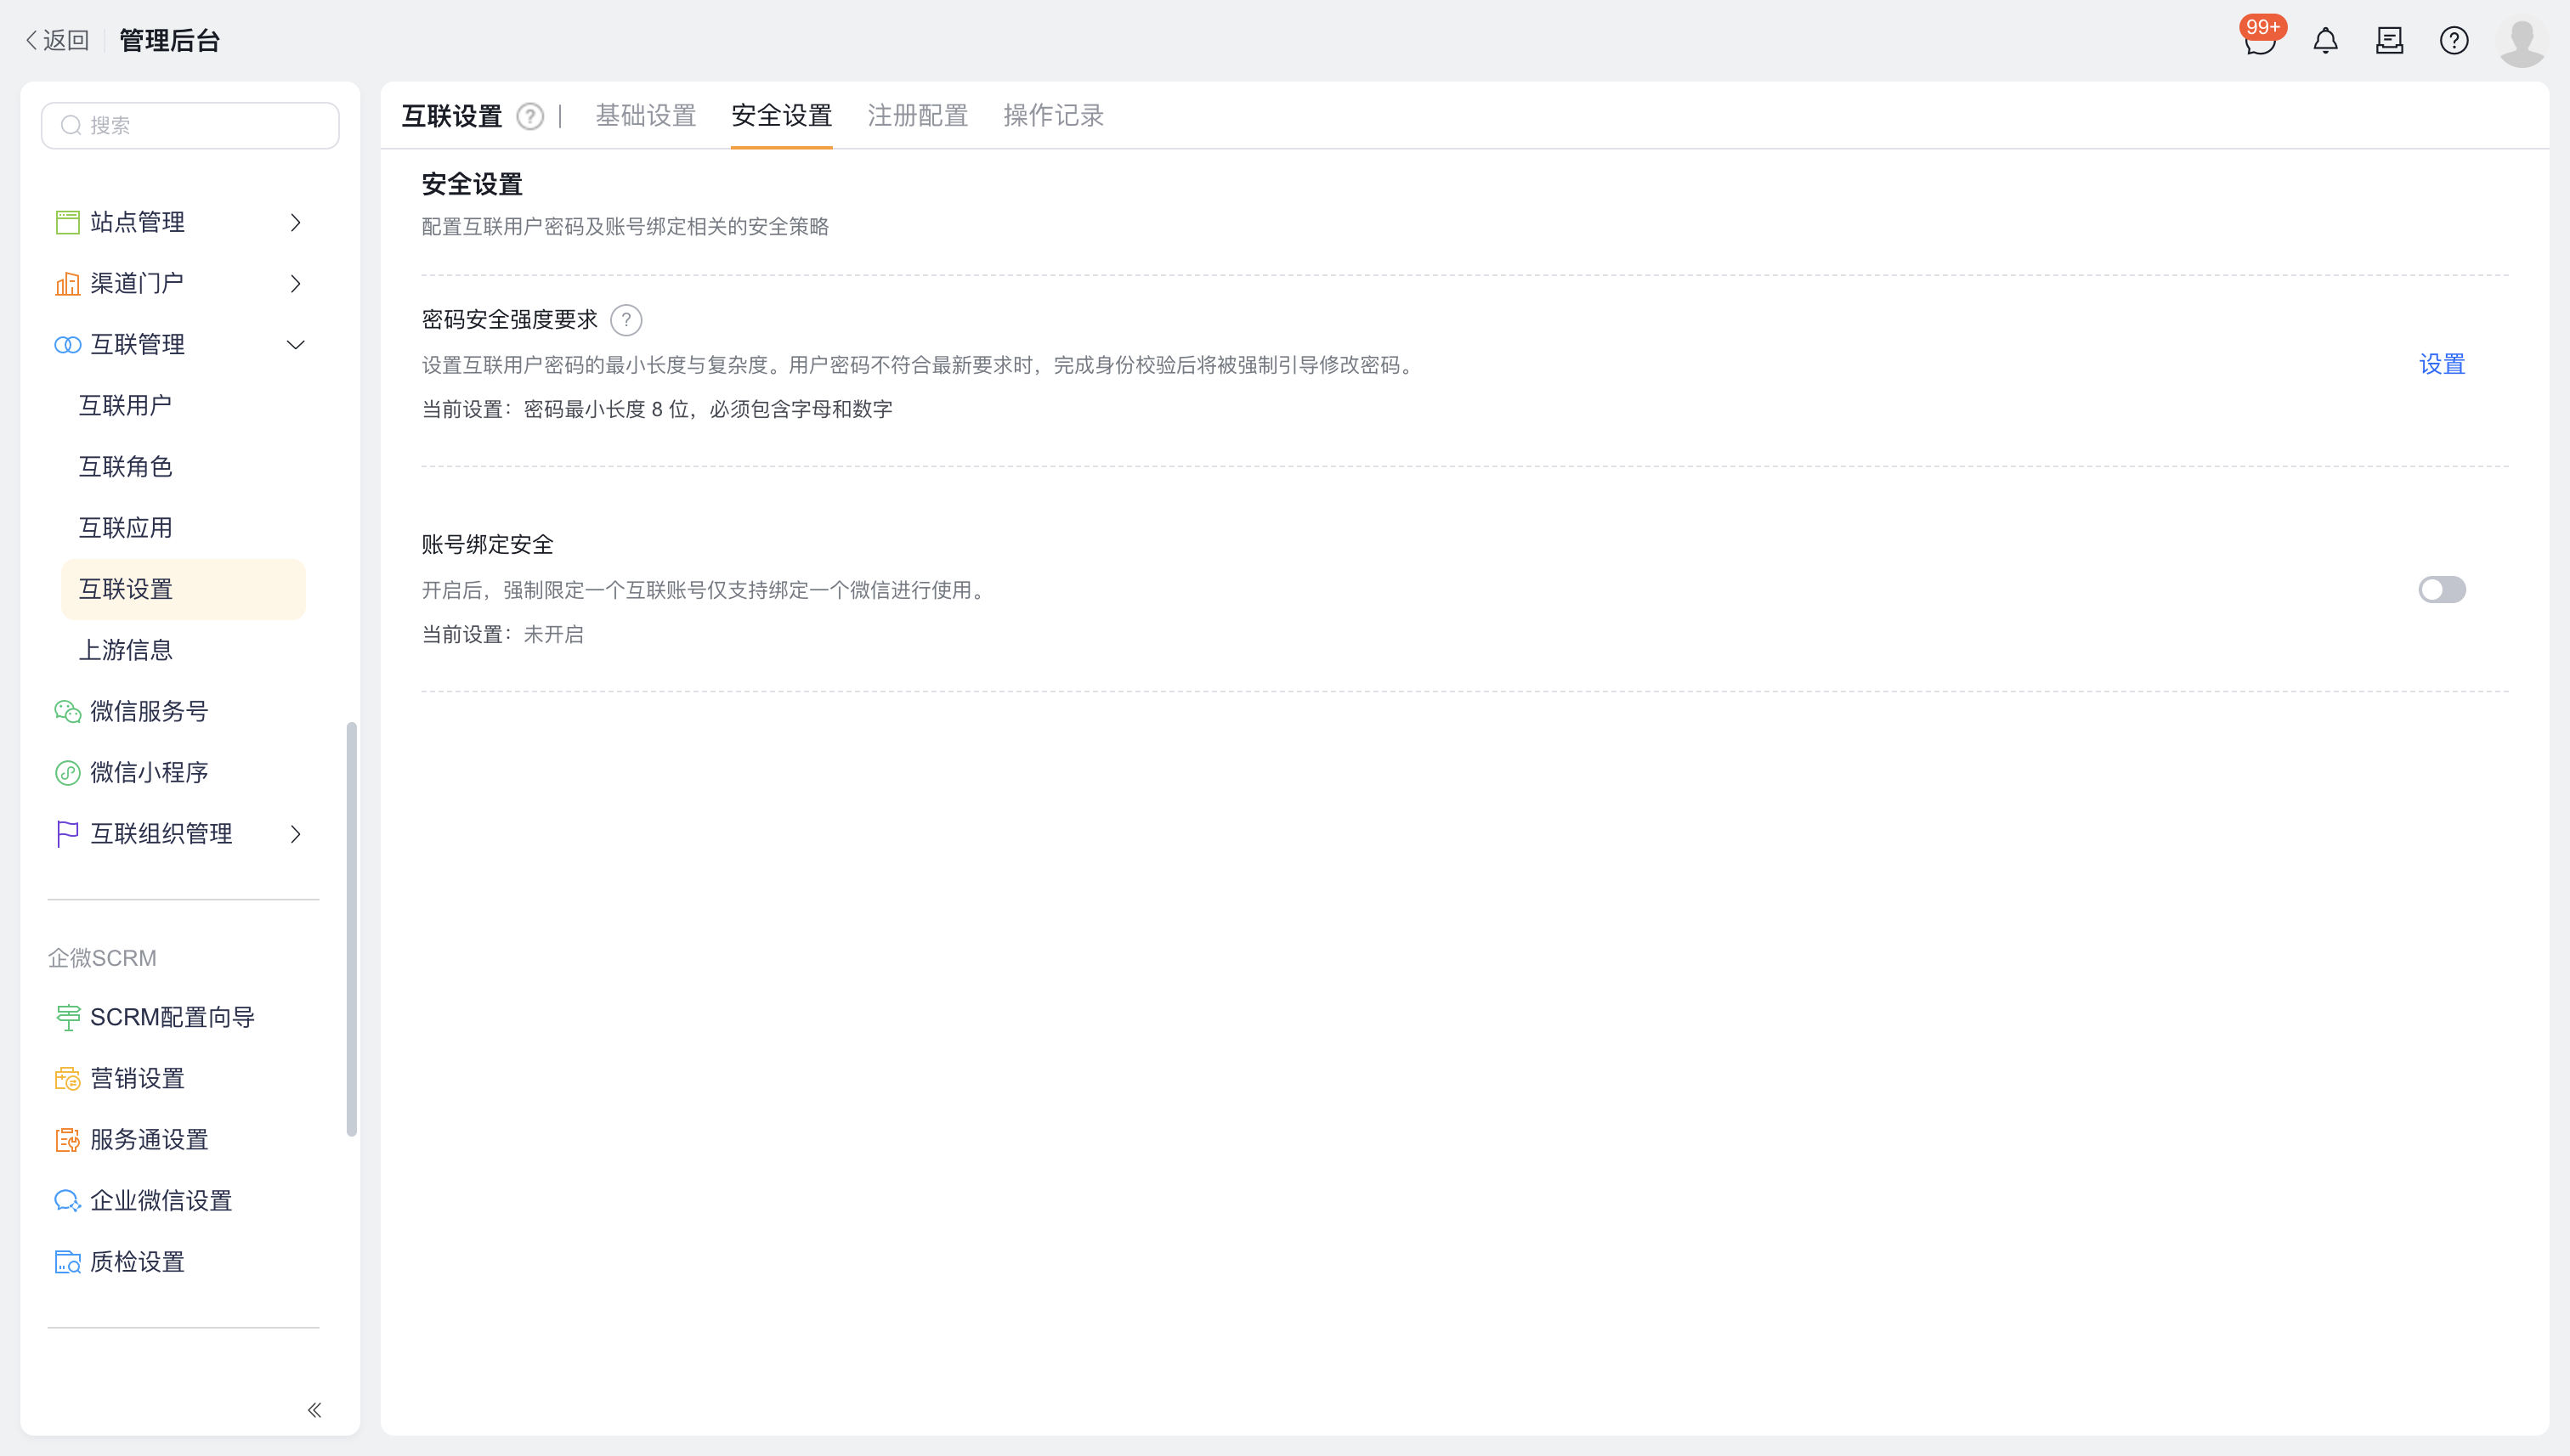Expand 渠道门户 chevron arrow

tap(295, 284)
